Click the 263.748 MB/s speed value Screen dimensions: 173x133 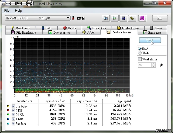121,119
